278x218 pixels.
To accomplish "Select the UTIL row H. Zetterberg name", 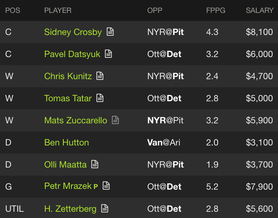I will point(70,209).
